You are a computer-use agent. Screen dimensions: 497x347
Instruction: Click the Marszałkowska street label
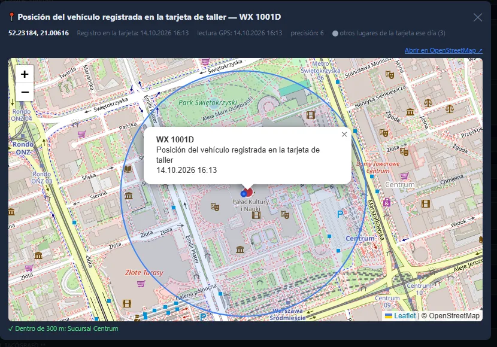(377, 220)
